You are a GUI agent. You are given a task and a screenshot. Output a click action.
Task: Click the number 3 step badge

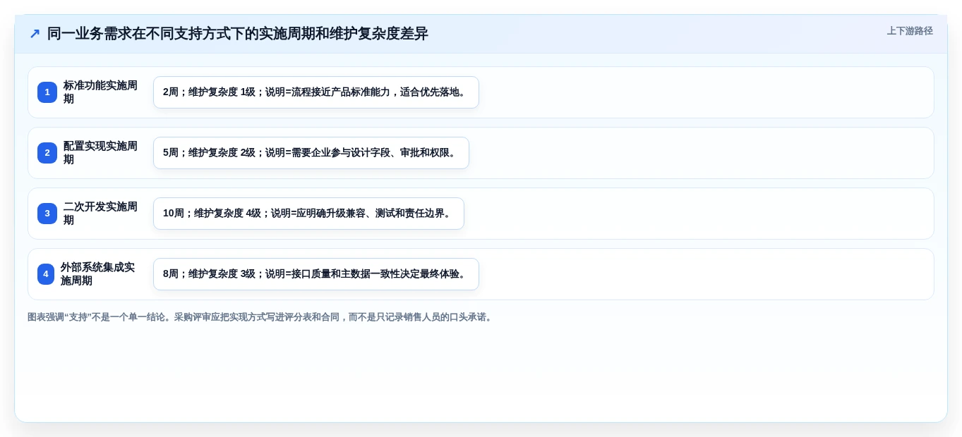47,214
